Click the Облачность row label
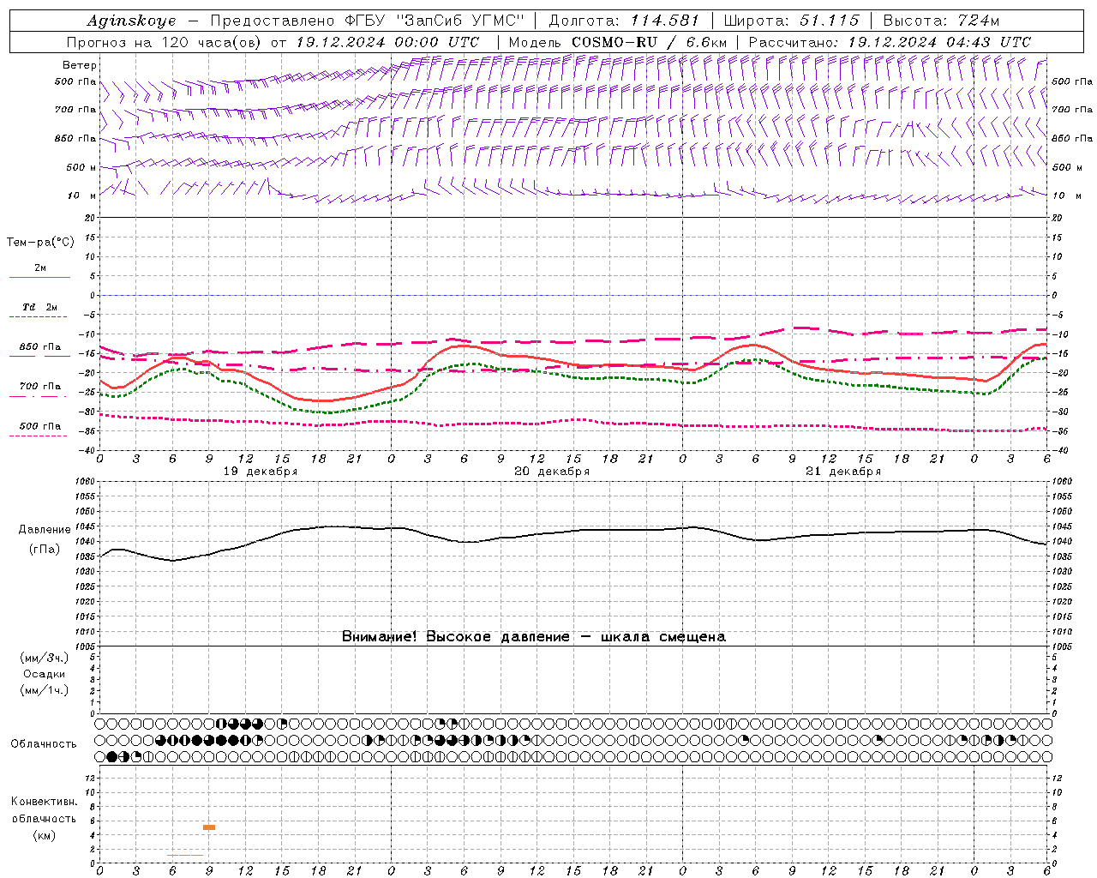 click(x=44, y=744)
